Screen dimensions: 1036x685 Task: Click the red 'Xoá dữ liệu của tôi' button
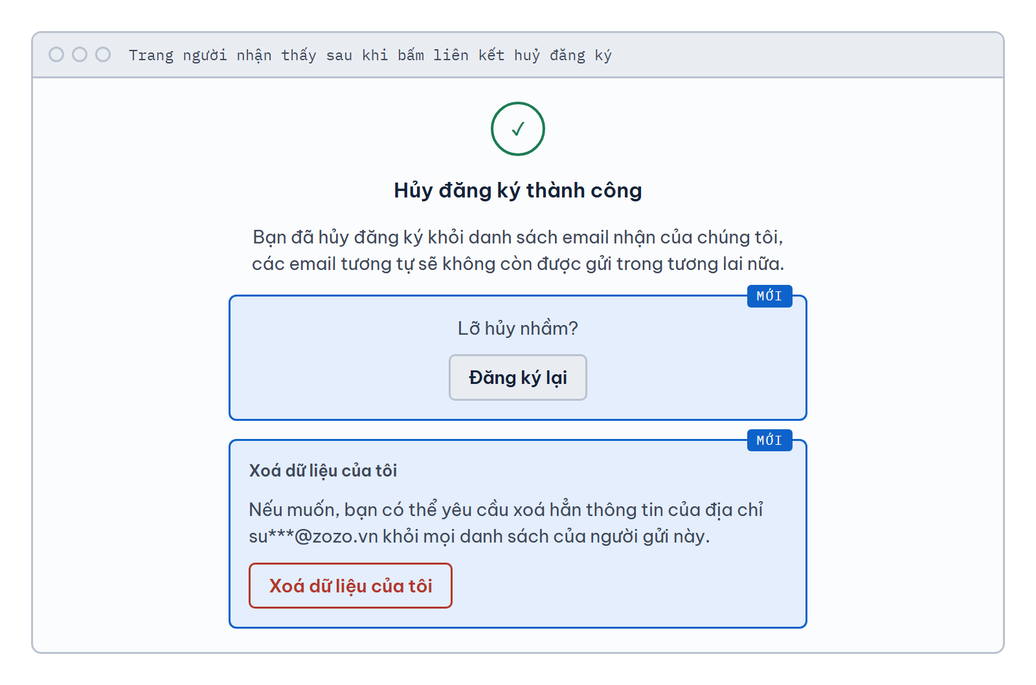pos(350,586)
